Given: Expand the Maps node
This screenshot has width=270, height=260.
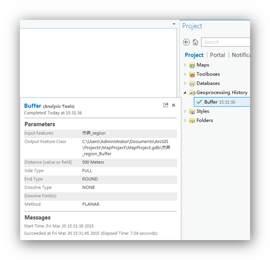Looking at the screenshot, I should coord(185,65).
